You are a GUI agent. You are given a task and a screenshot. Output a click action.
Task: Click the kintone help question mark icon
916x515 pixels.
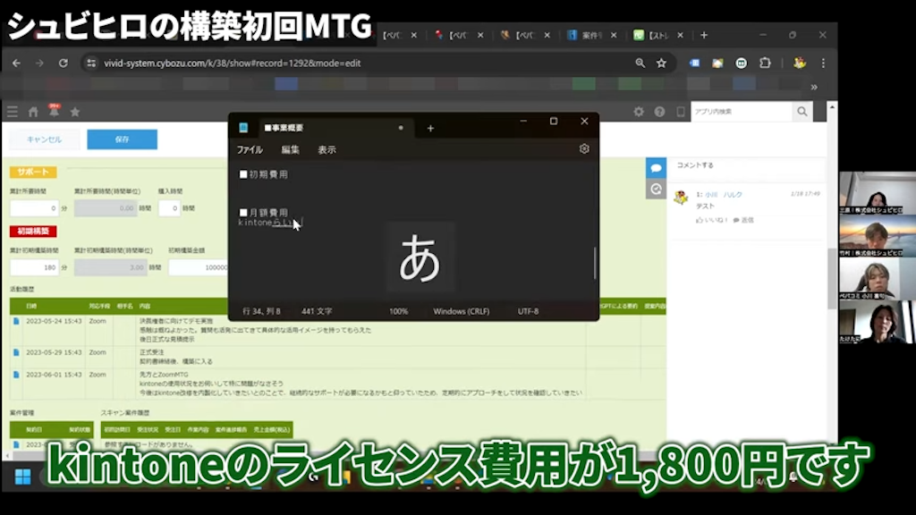click(659, 111)
